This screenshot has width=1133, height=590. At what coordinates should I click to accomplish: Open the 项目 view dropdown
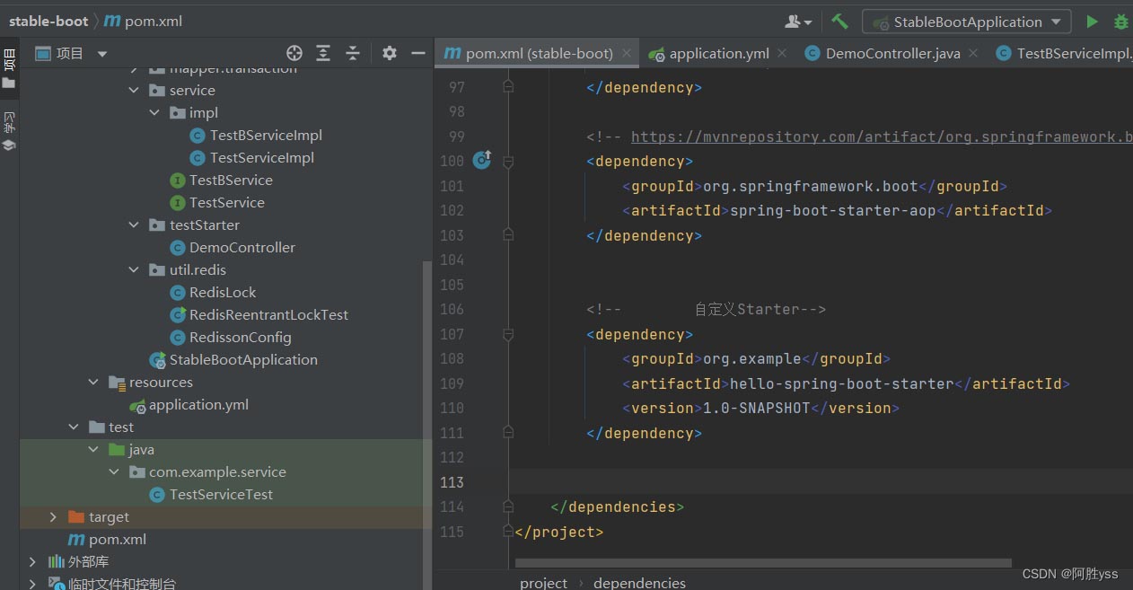click(x=101, y=54)
